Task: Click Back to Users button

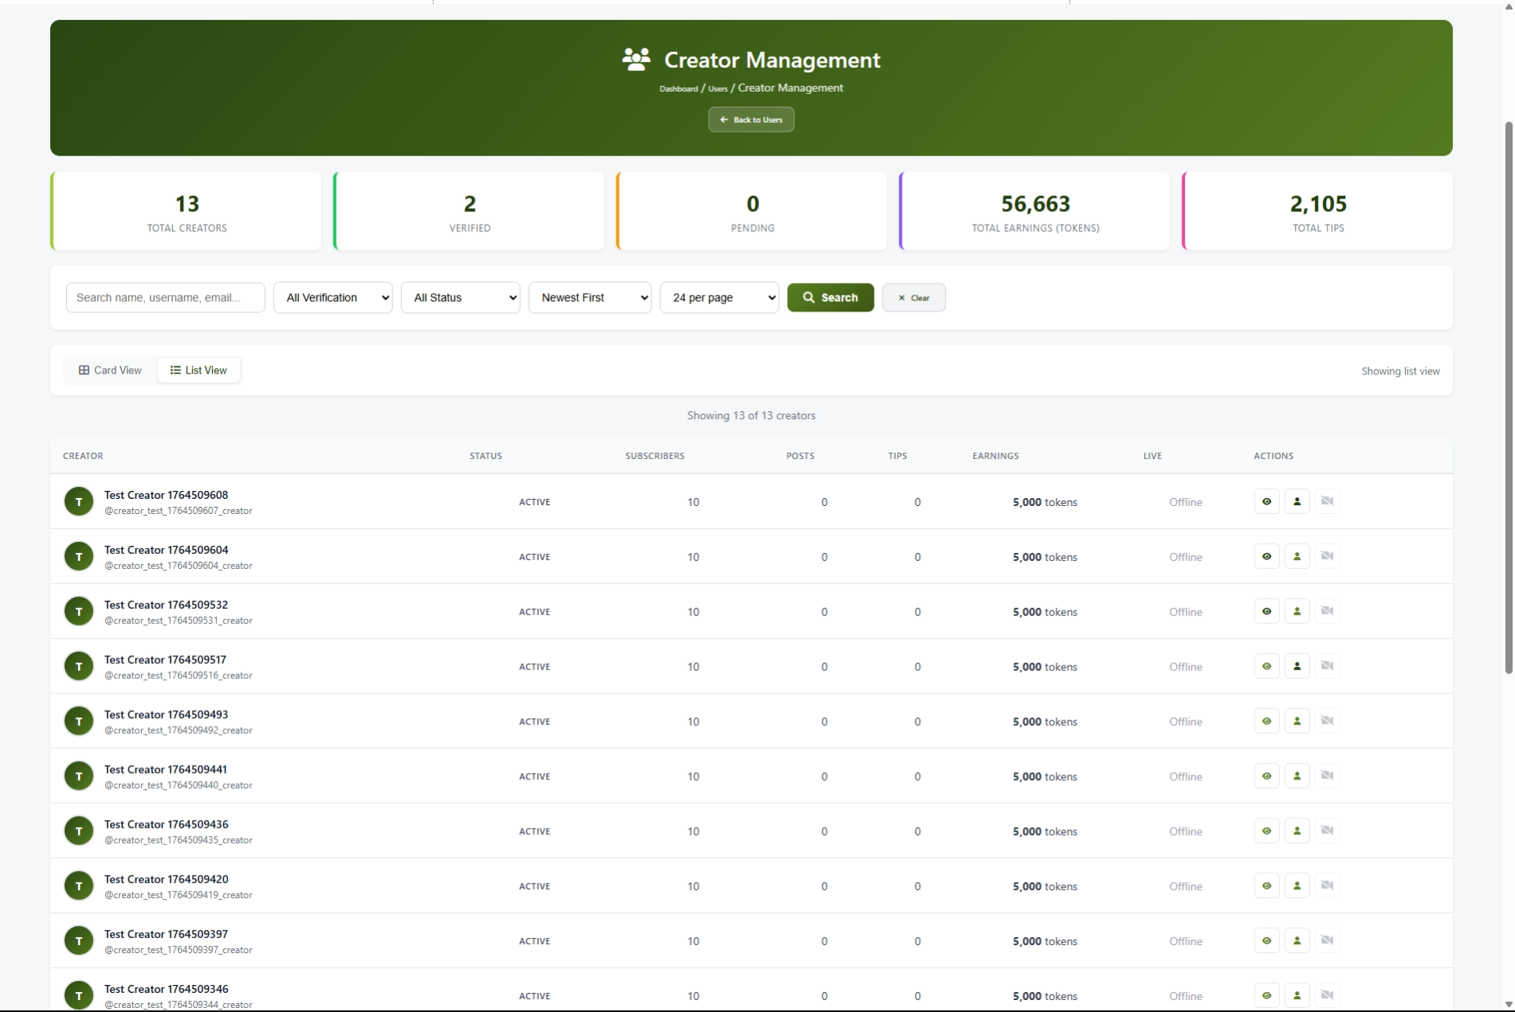Action: click(750, 120)
